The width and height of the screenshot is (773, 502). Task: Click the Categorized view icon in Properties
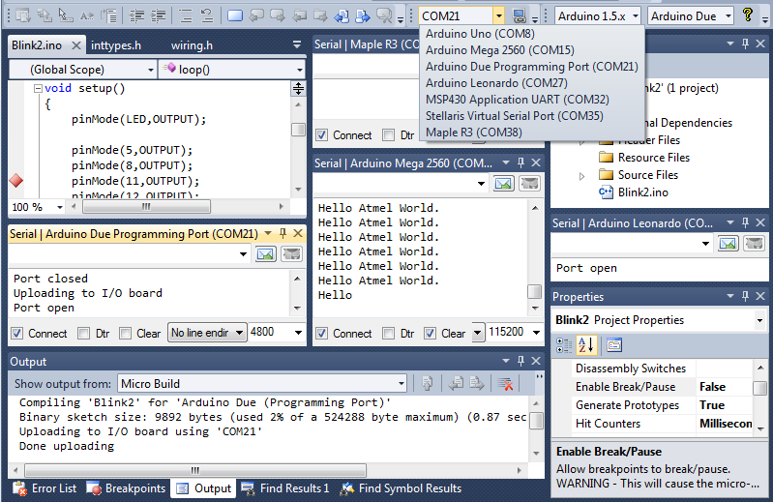pos(563,345)
